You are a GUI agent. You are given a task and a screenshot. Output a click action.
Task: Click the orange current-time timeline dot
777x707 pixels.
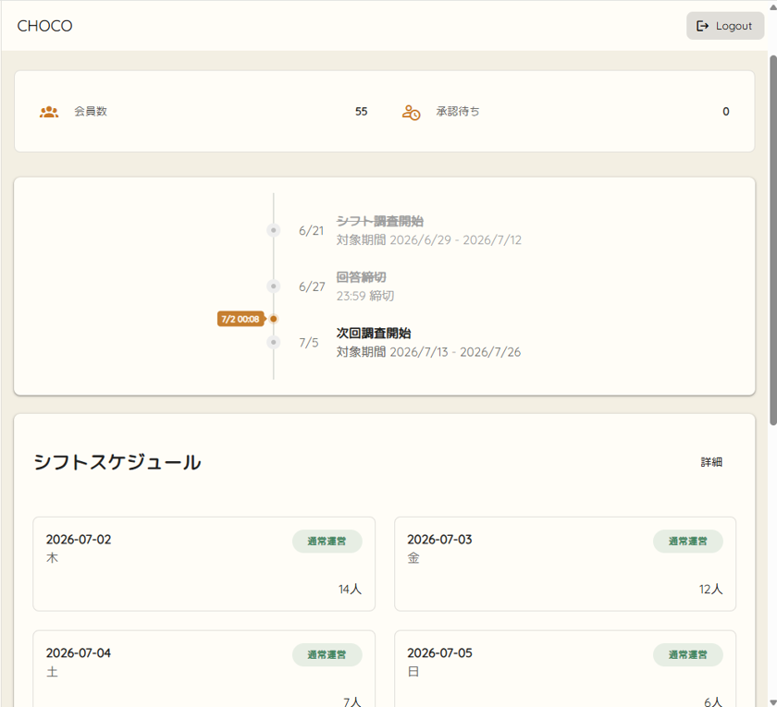pyautogui.click(x=274, y=319)
